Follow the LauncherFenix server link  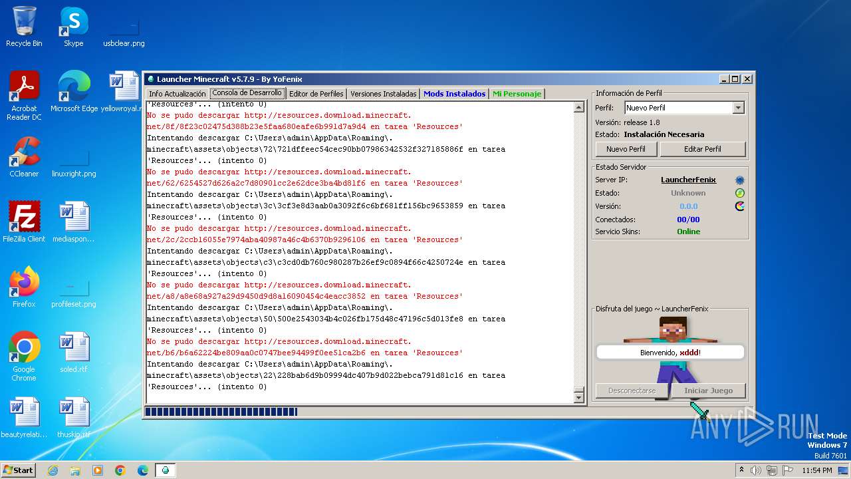click(x=688, y=180)
